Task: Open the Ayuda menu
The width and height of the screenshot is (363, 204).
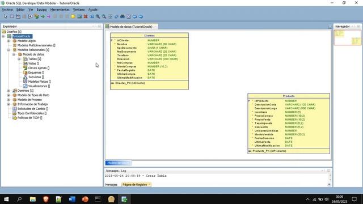Action: (93, 10)
